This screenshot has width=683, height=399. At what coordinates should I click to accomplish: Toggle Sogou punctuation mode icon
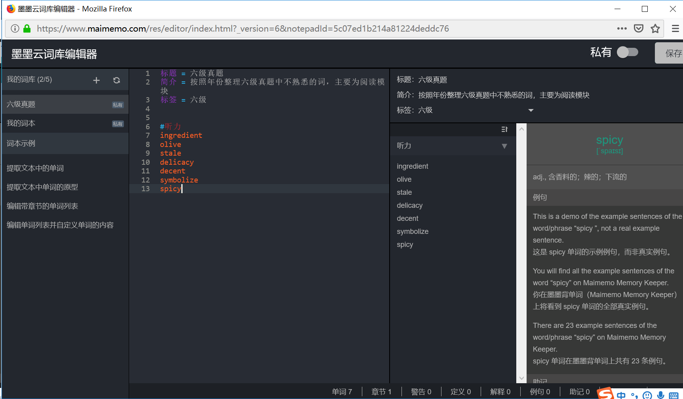[x=634, y=395]
